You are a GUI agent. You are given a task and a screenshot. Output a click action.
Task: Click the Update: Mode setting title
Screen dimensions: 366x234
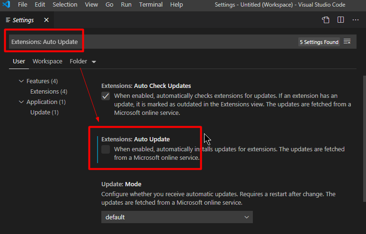121,184
